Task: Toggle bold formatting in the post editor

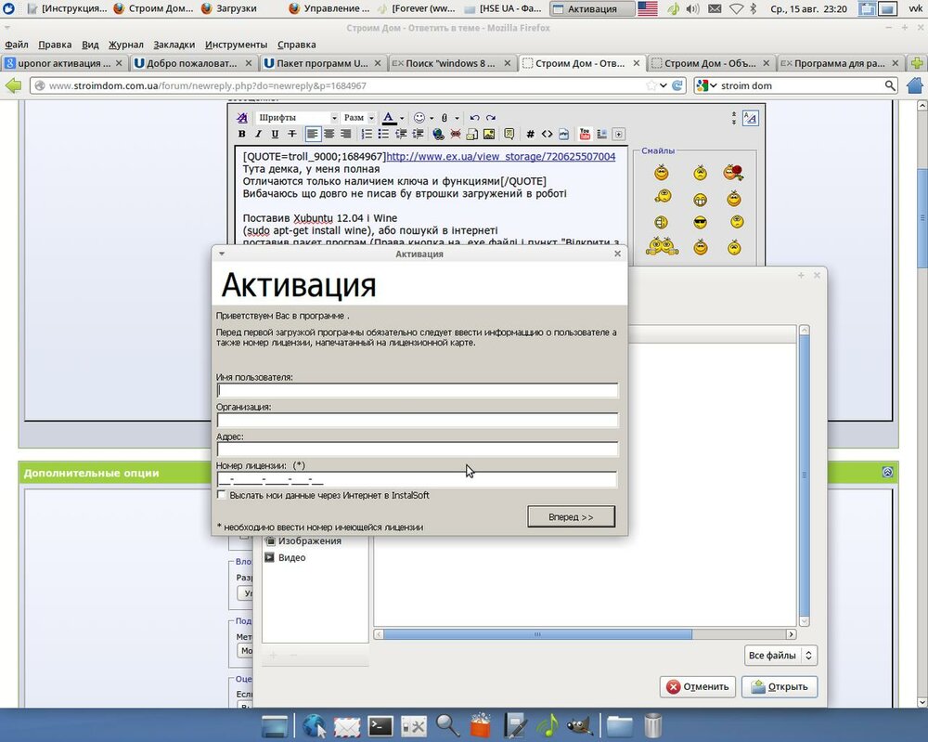Action: pyautogui.click(x=243, y=135)
